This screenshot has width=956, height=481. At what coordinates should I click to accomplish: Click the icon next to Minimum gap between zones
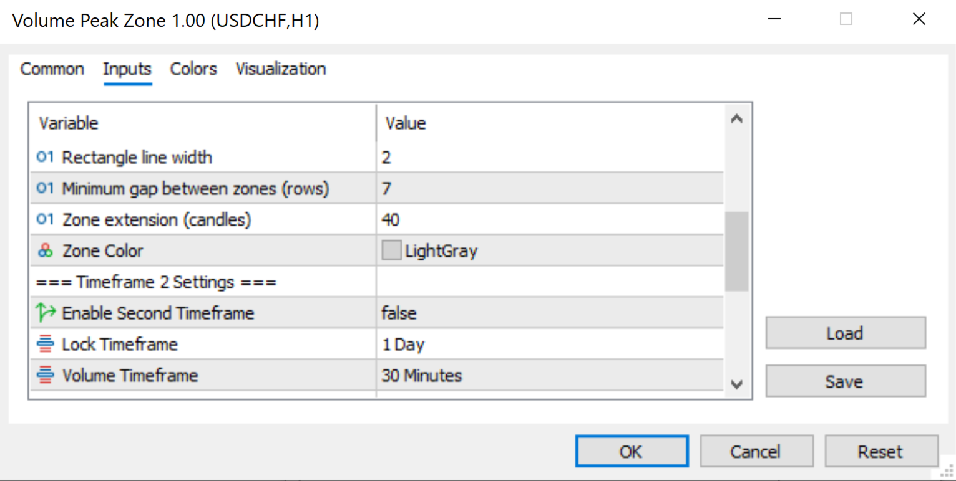point(46,188)
